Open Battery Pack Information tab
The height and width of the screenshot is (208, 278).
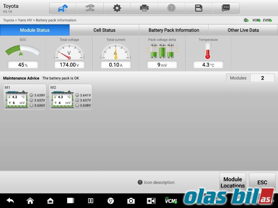click(174, 30)
